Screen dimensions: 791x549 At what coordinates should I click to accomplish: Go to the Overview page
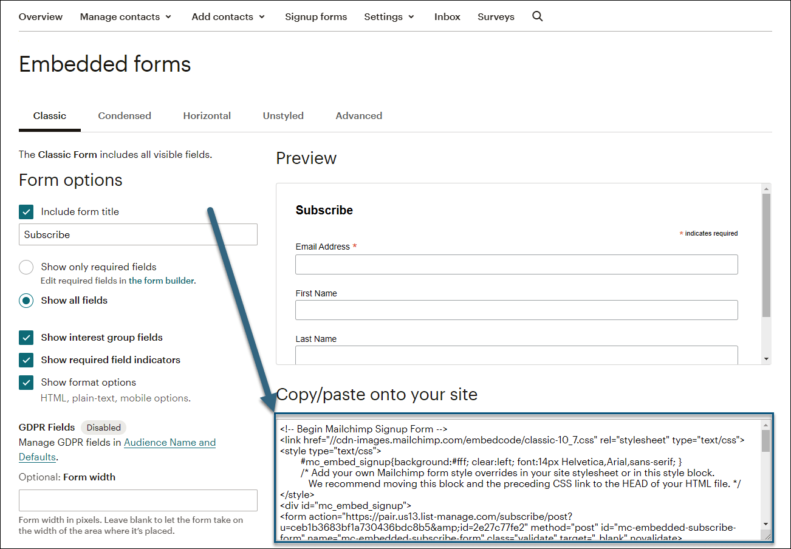tap(41, 17)
